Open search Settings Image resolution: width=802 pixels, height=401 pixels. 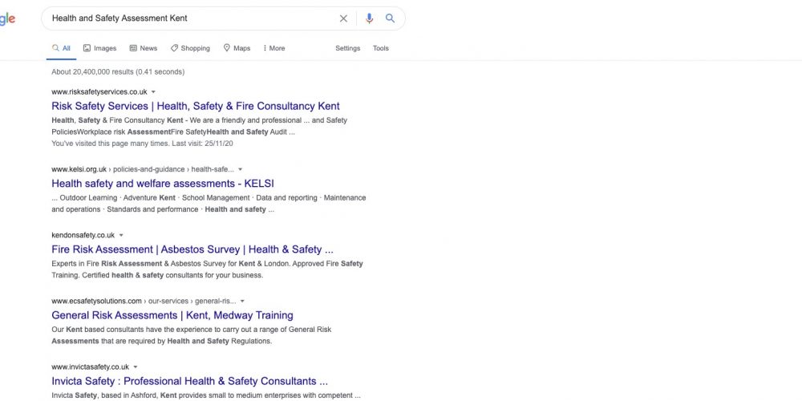click(348, 48)
